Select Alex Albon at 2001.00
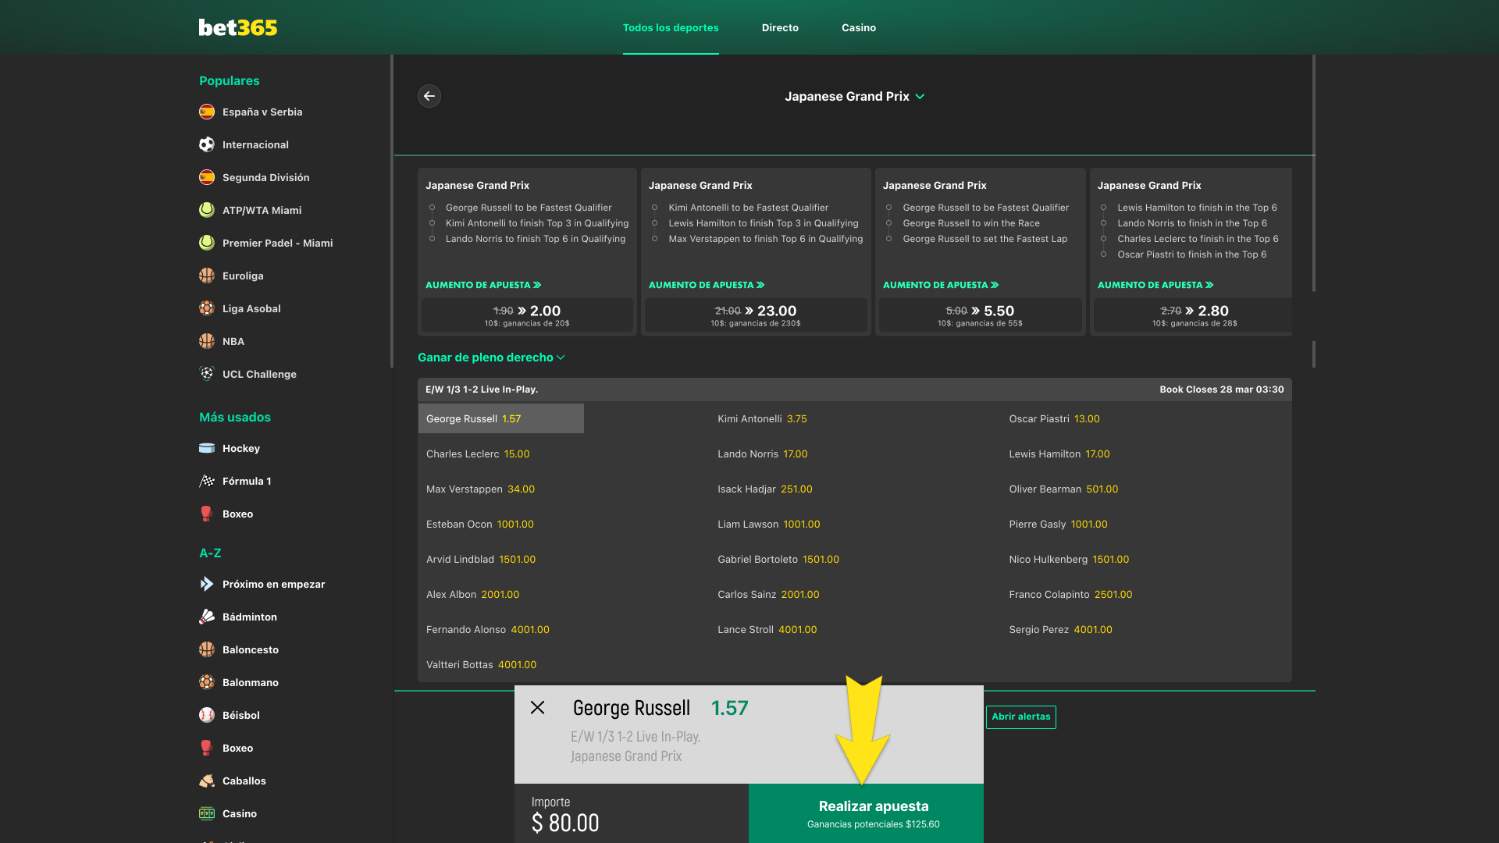This screenshot has height=843, width=1499. coord(472,595)
